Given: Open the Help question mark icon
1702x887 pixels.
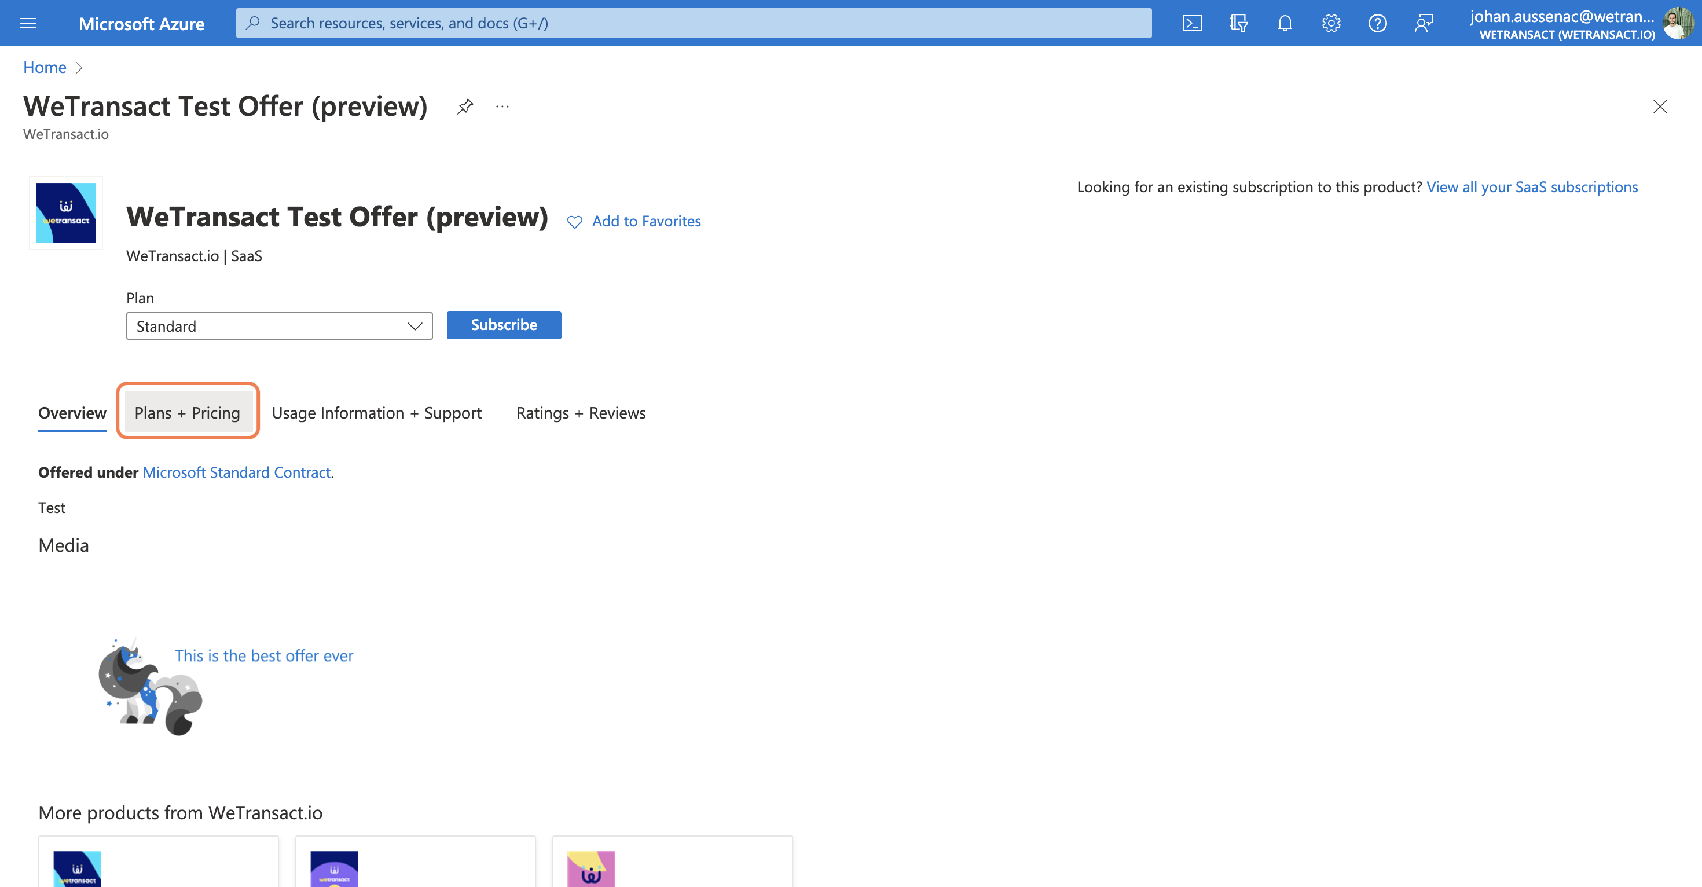Looking at the screenshot, I should pyautogui.click(x=1377, y=24).
